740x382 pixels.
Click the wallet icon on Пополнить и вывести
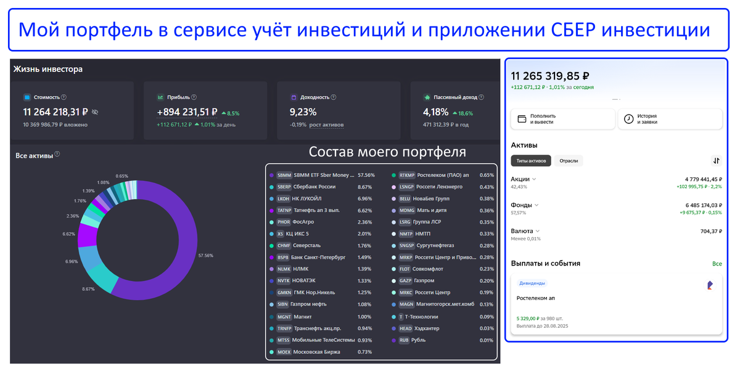(521, 119)
